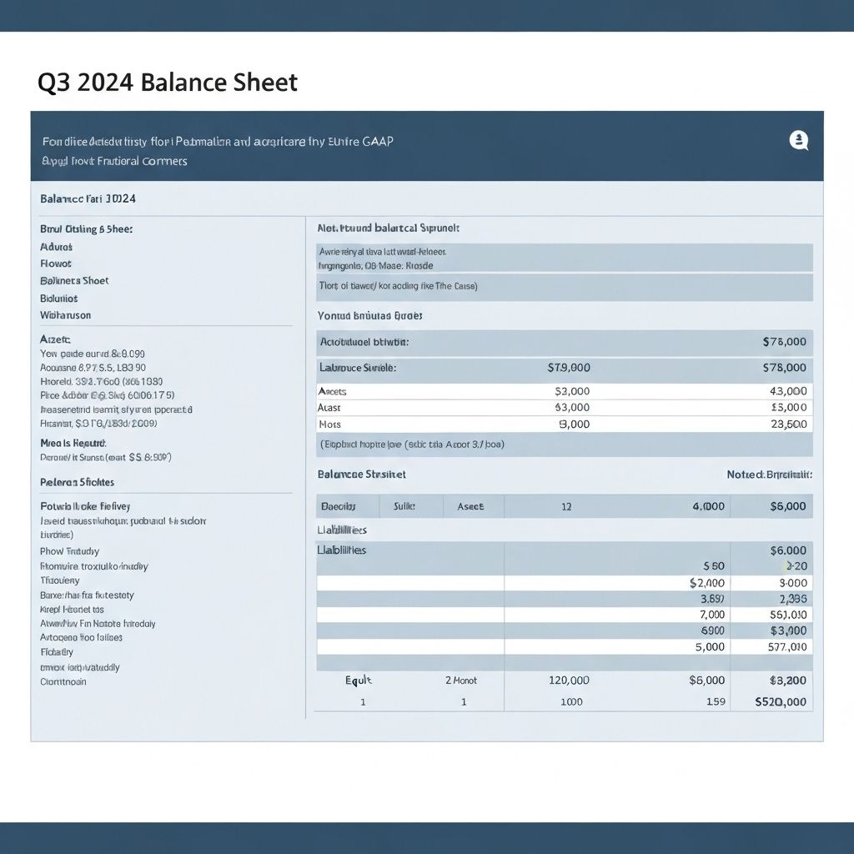Click the $520,000 total cell
The height and width of the screenshot is (854, 854).
point(780,701)
